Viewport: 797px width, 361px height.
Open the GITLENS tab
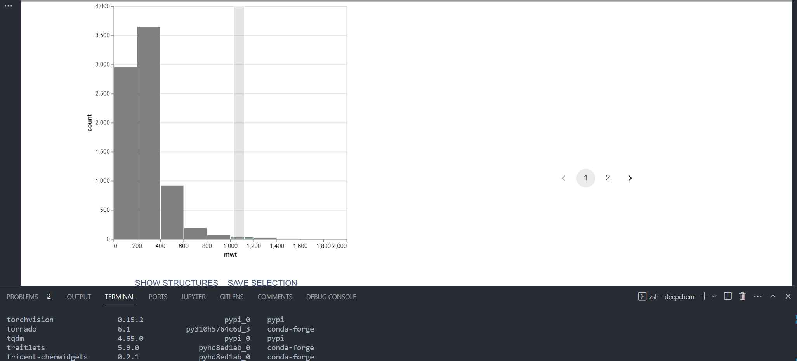click(x=231, y=297)
